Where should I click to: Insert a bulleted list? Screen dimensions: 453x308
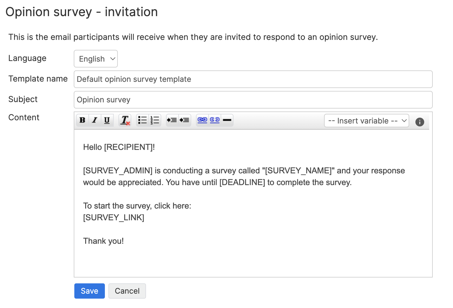pyautogui.click(x=142, y=120)
